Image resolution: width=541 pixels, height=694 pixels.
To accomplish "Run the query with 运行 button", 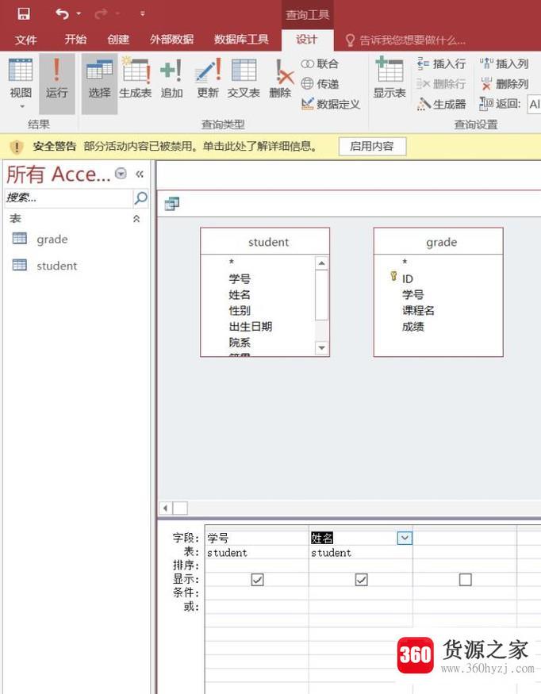I will point(56,83).
